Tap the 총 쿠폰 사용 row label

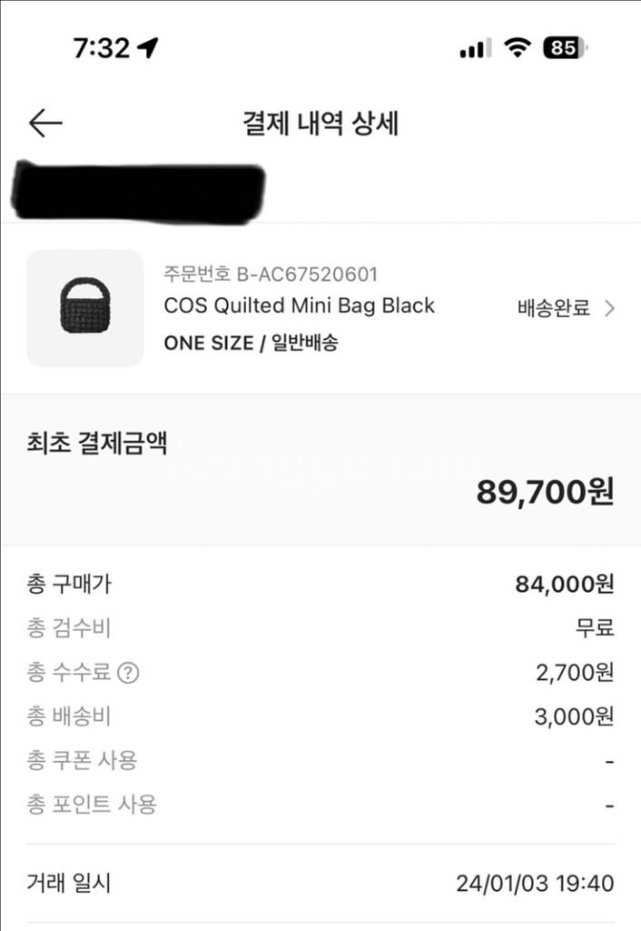coord(82,760)
